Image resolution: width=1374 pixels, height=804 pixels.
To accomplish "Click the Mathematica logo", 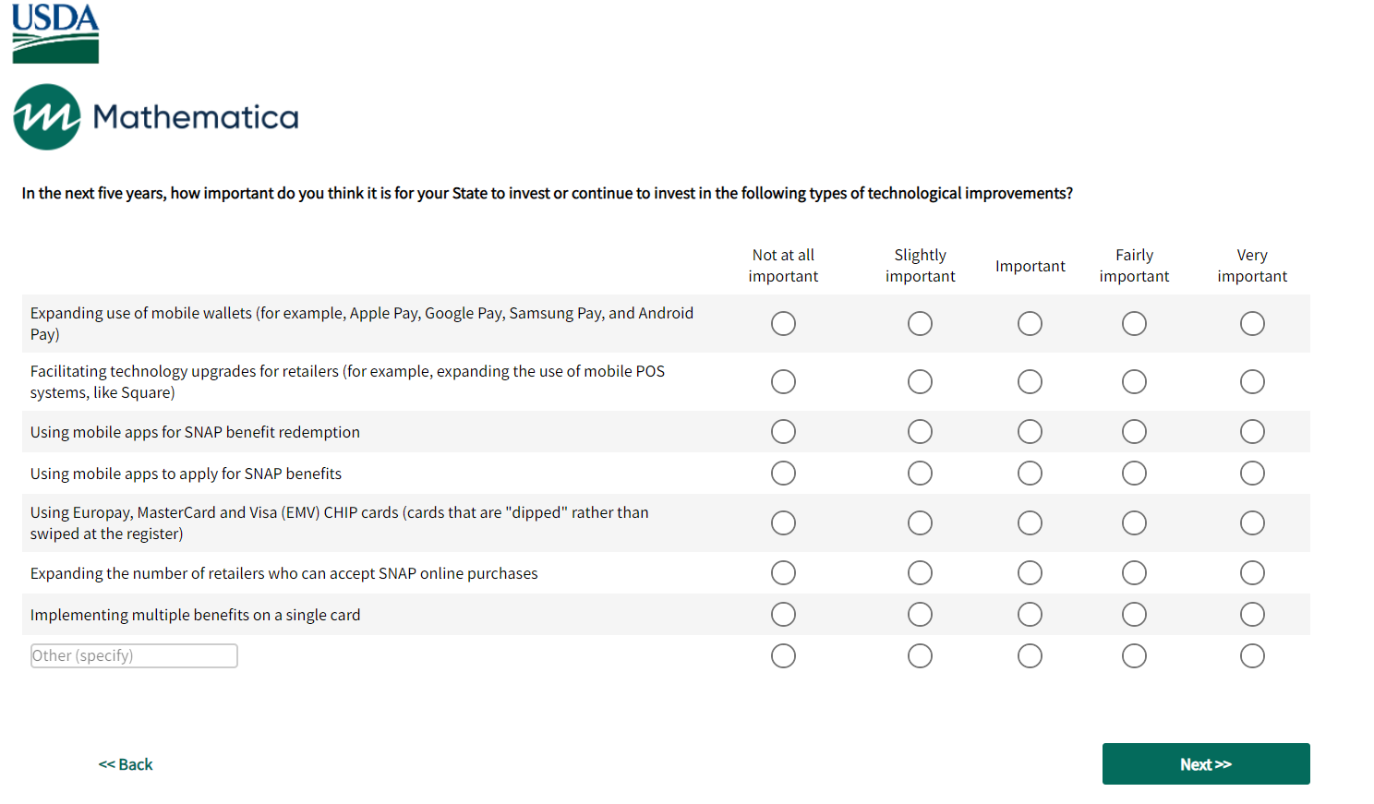I will pyautogui.click(x=155, y=117).
